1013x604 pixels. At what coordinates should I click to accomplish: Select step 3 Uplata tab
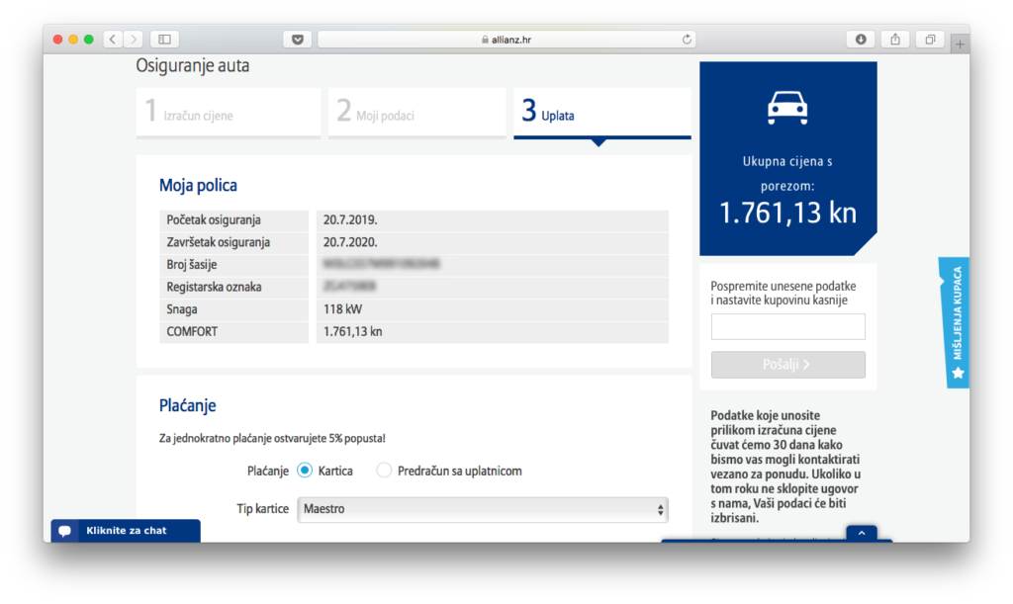601,113
